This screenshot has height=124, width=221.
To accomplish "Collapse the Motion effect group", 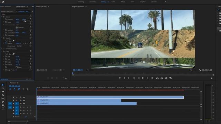I will [2, 17].
